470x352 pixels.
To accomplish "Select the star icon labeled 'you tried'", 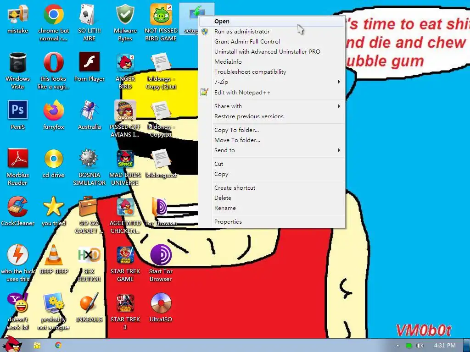I will coord(53,212).
